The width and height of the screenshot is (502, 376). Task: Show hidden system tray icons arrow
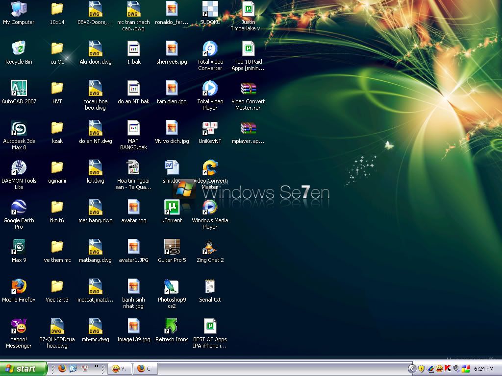(412, 369)
